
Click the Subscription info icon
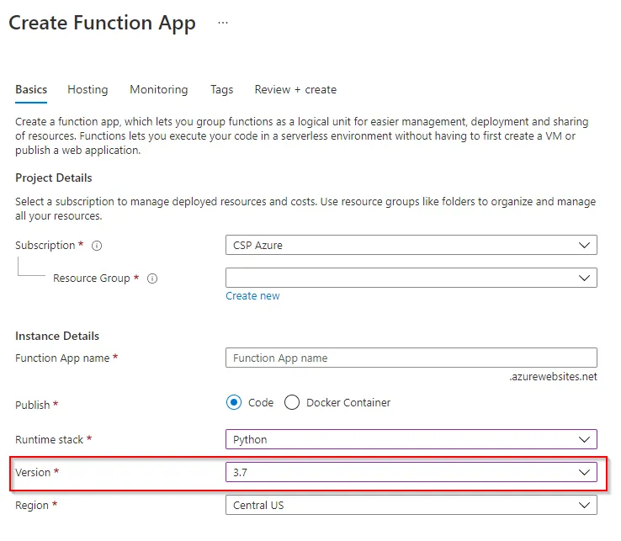coord(97,246)
